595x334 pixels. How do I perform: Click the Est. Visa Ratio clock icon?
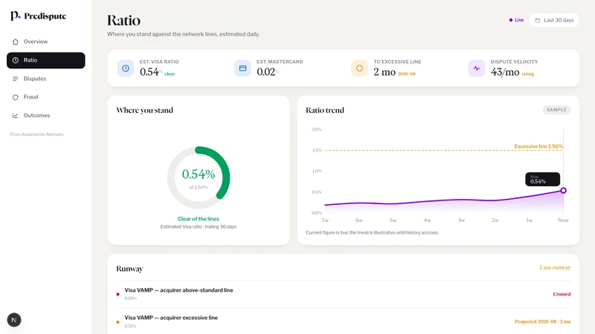click(x=126, y=68)
